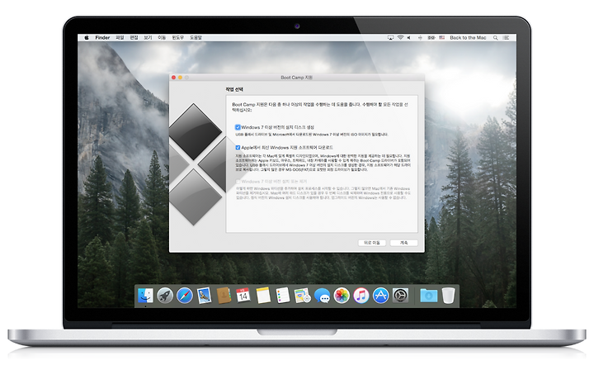Close the Boot Camp assistant window

(x=173, y=78)
